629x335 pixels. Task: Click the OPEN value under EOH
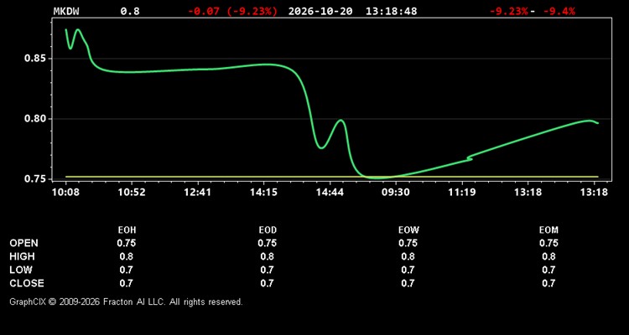click(127, 243)
